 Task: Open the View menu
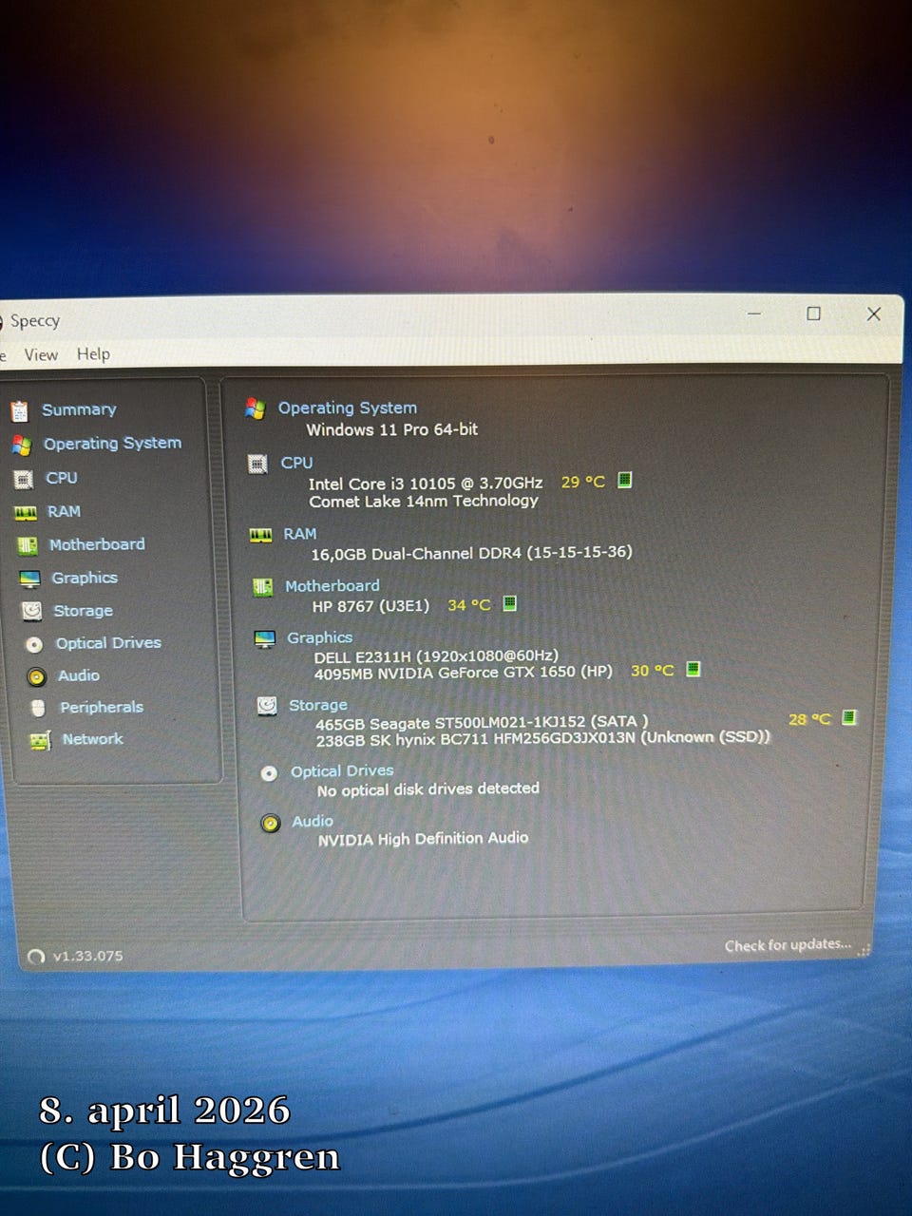point(41,355)
